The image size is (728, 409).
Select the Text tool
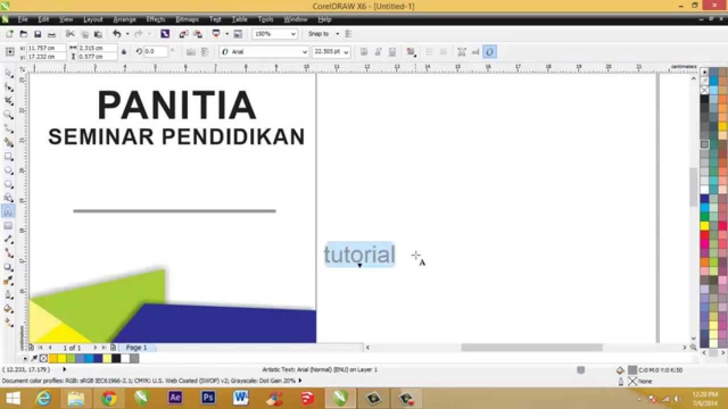coord(9,211)
